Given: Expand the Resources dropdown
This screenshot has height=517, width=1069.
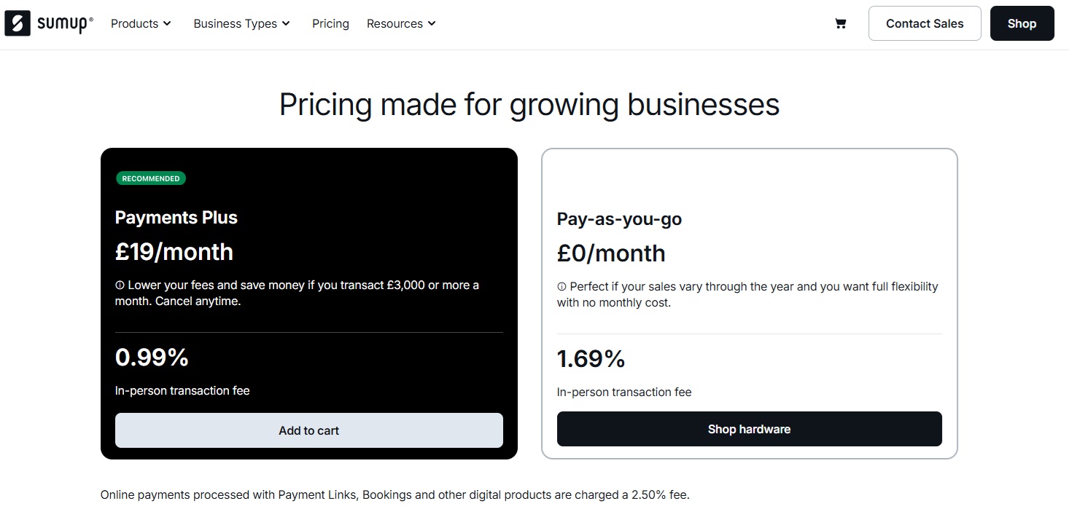Looking at the screenshot, I should coord(400,23).
